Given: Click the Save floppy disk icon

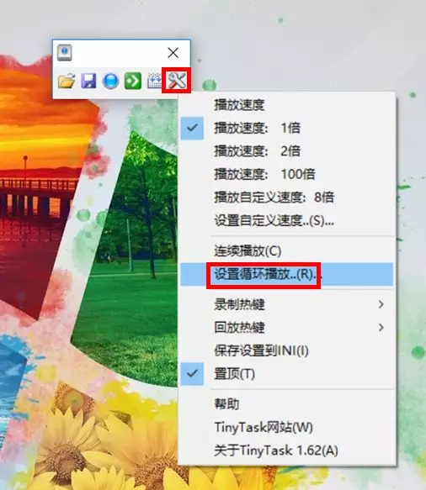Looking at the screenshot, I should pyautogui.click(x=88, y=81).
